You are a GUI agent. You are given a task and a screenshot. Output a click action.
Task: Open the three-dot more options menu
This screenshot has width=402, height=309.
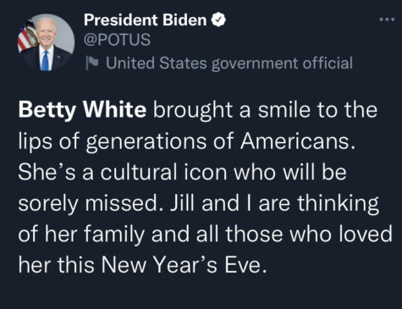(x=387, y=19)
